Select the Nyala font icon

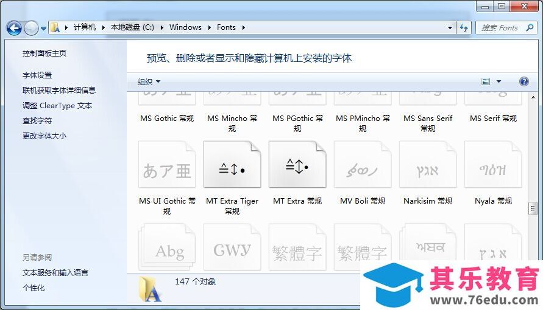pyautogui.click(x=493, y=164)
